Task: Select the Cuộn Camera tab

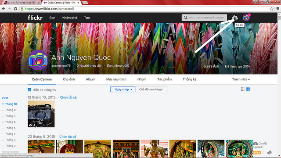Action: 42,79
